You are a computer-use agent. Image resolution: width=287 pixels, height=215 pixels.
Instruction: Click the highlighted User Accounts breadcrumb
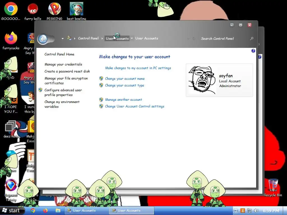[x=117, y=38]
